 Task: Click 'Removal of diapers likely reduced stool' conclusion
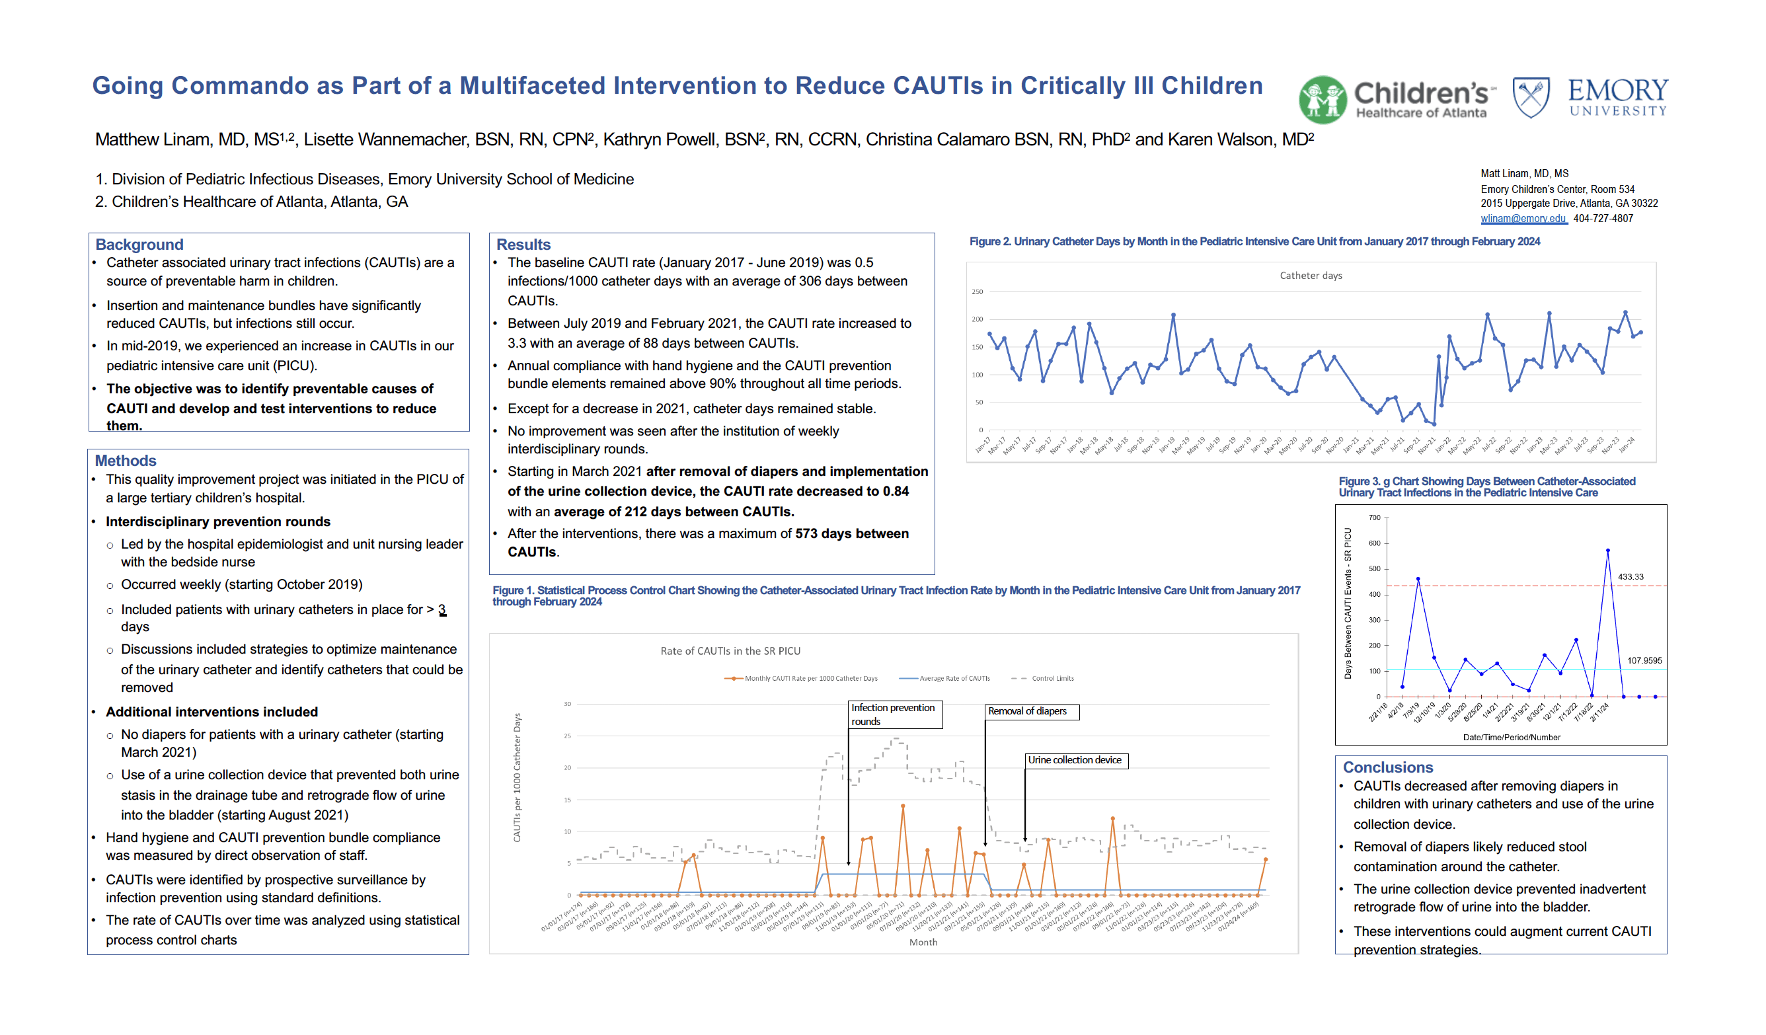click(1469, 856)
